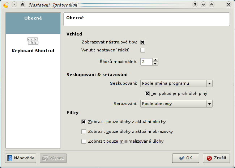Click the Seřazování label

125,104
